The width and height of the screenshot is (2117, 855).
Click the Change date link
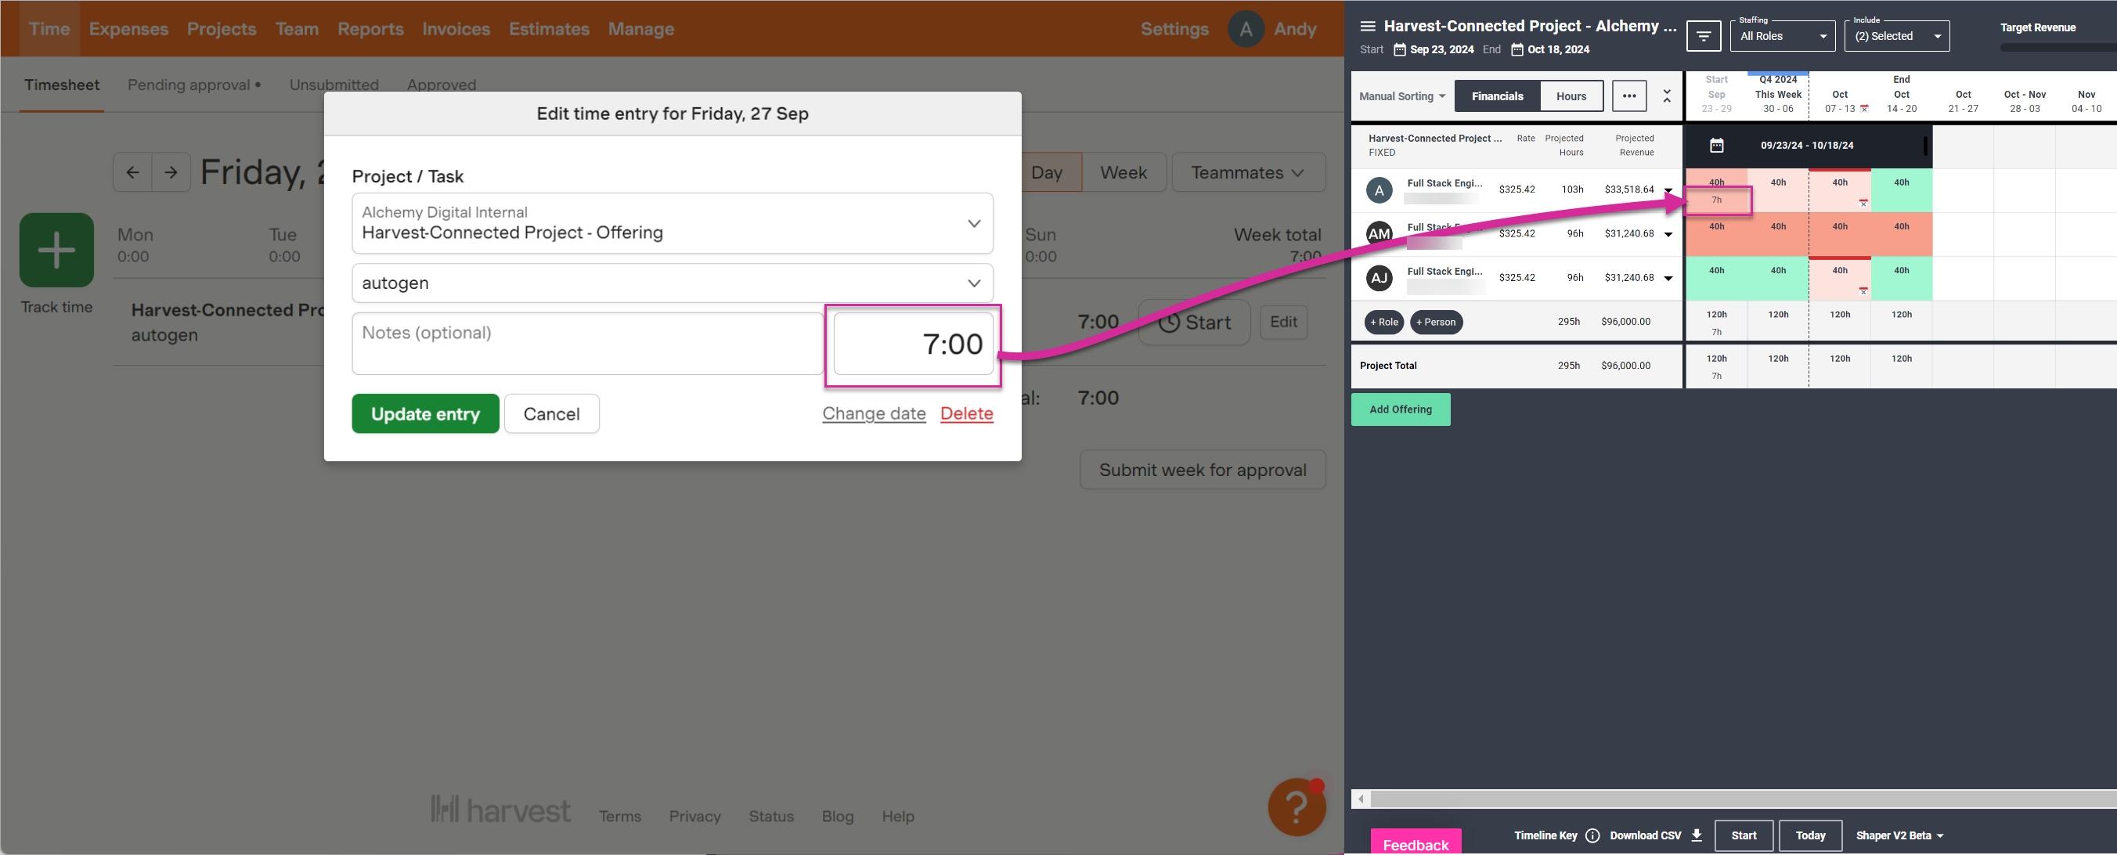(x=874, y=413)
